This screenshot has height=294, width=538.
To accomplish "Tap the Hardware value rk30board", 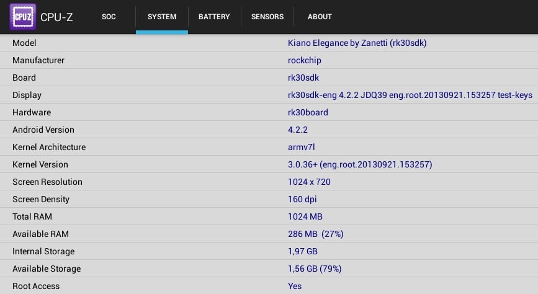I will (x=308, y=112).
